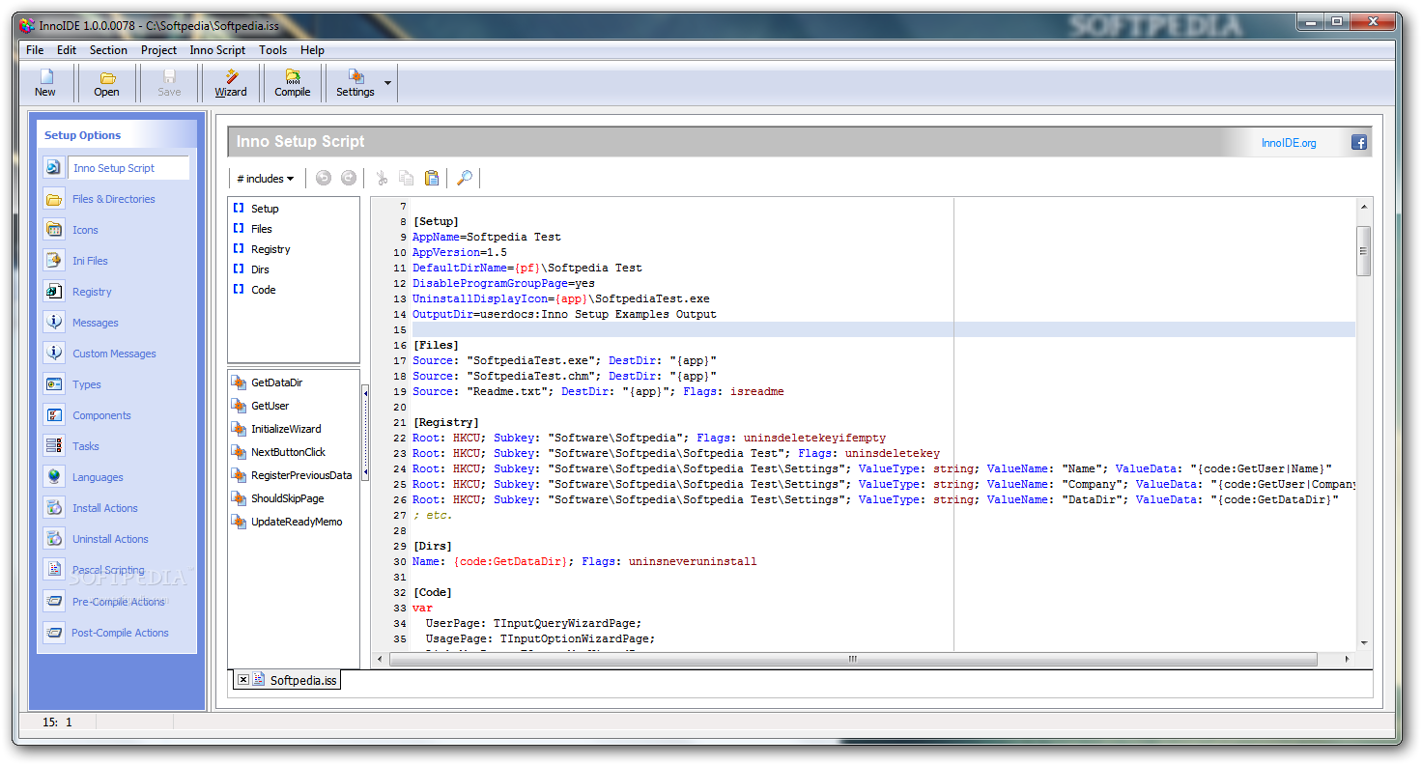Click the vertical scrollbar thumb in editor
Screen dimensions: 1422x765
(1364, 251)
